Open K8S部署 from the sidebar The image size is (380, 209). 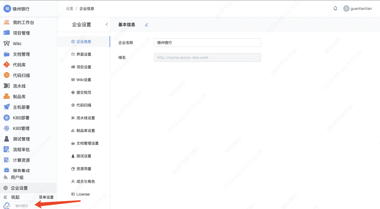pos(19,118)
